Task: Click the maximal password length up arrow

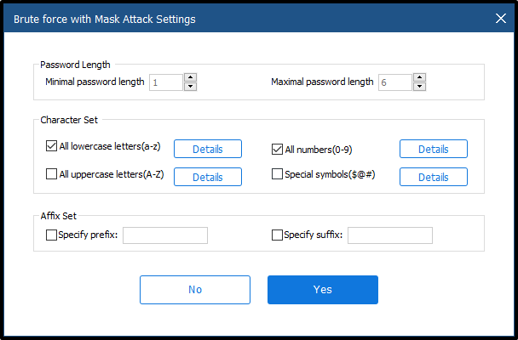Action: (x=418, y=78)
